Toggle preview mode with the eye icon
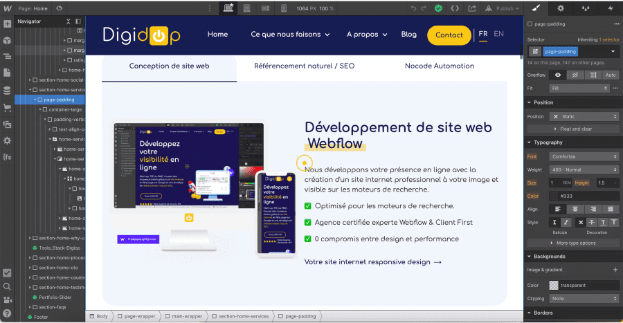 tap(60, 8)
